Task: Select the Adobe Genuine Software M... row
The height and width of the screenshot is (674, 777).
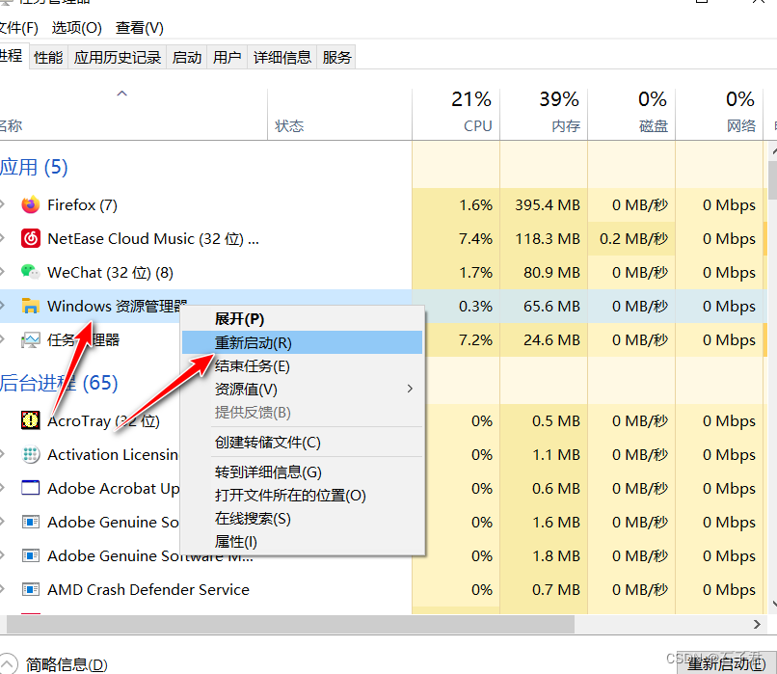Action: coord(205,555)
